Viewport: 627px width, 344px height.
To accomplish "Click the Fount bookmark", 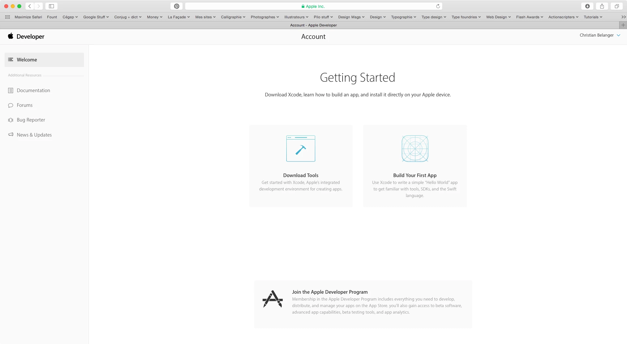I will [52, 17].
